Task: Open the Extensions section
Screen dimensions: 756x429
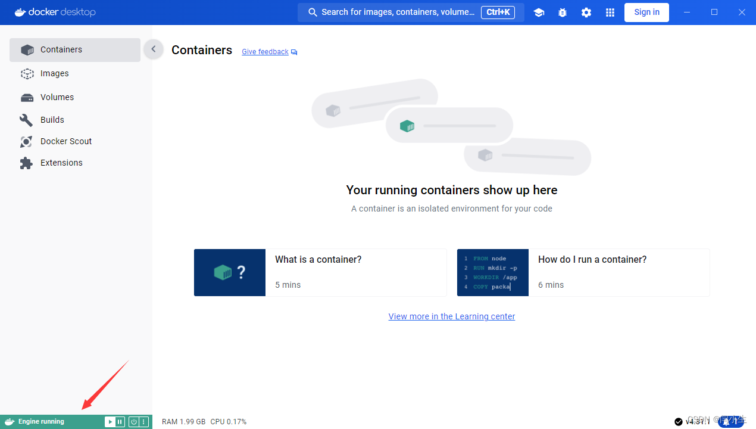Action: [62, 163]
